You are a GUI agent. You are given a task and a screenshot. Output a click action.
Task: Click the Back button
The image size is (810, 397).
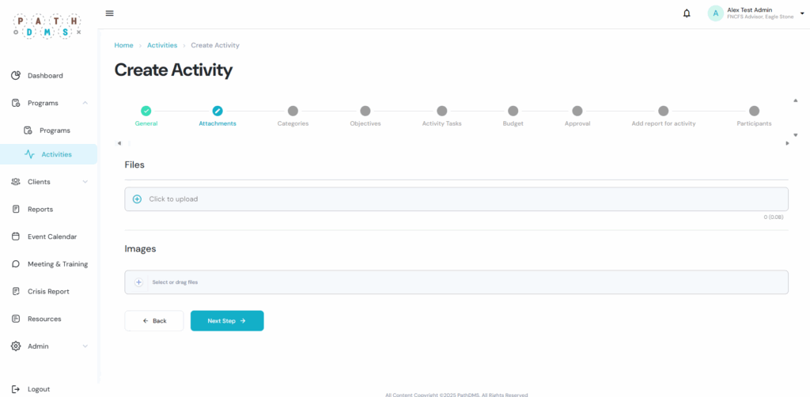pos(154,321)
